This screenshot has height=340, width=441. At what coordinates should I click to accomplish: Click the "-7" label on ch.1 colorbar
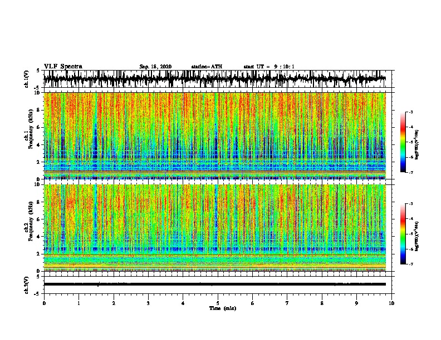[410, 172]
